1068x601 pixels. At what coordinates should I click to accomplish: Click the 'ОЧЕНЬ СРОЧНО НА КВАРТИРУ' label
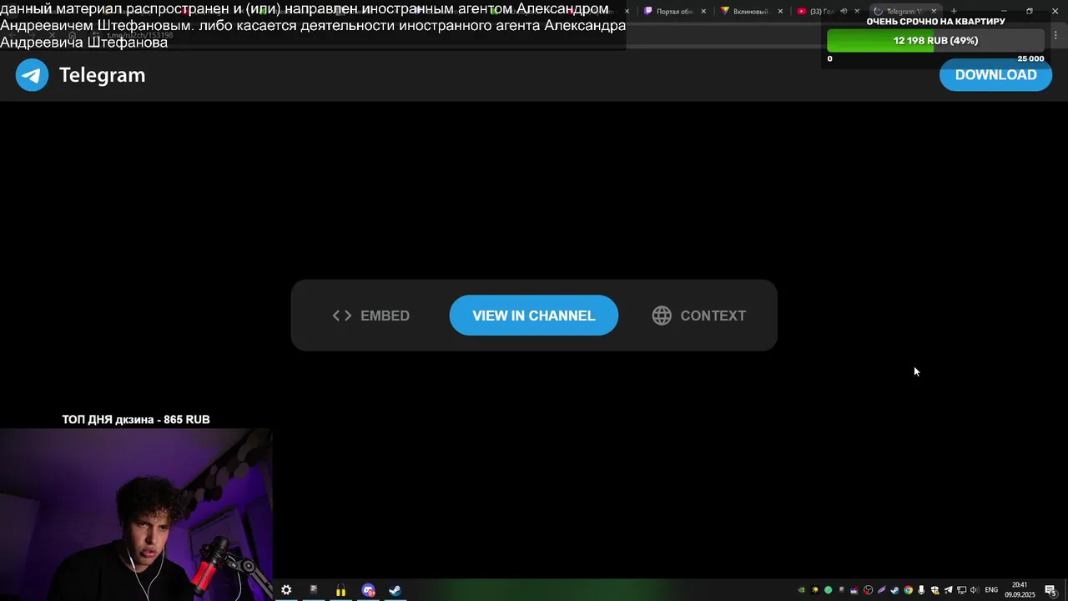(x=935, y=22)
